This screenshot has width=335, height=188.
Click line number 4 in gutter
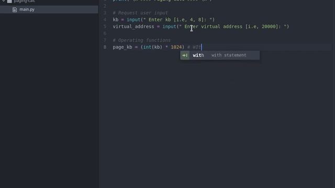coord(105,20)
